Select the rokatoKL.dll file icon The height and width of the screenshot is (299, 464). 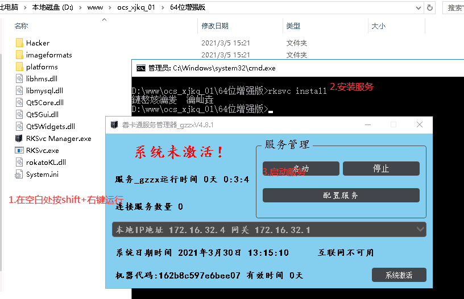19,162
